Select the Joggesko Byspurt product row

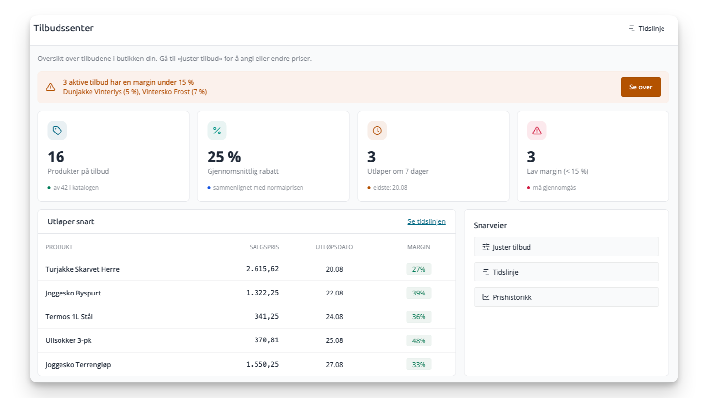(247, 293)
